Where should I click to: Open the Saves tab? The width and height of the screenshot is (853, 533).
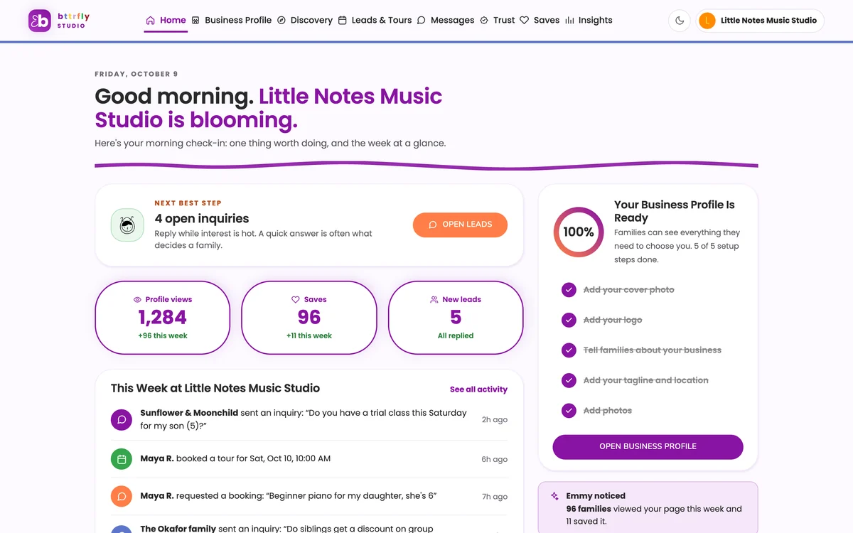540,21
